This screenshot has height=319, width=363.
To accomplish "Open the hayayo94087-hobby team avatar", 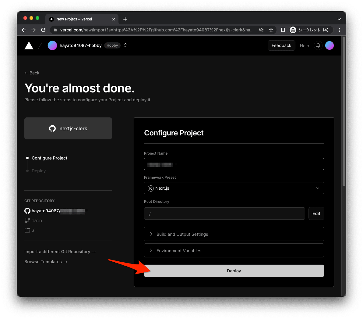I will pos(52,45).
